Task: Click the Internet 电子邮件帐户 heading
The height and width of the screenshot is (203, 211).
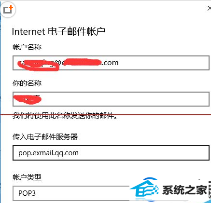Action: tap(58, 31)
